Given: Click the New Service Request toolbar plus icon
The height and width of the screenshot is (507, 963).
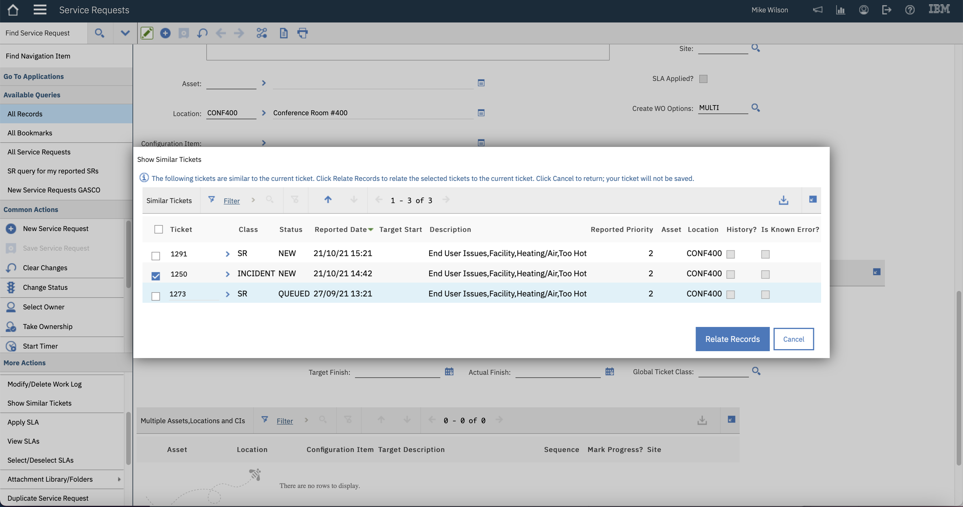Looking at the screenshot, I should click(x=165, y=33).
